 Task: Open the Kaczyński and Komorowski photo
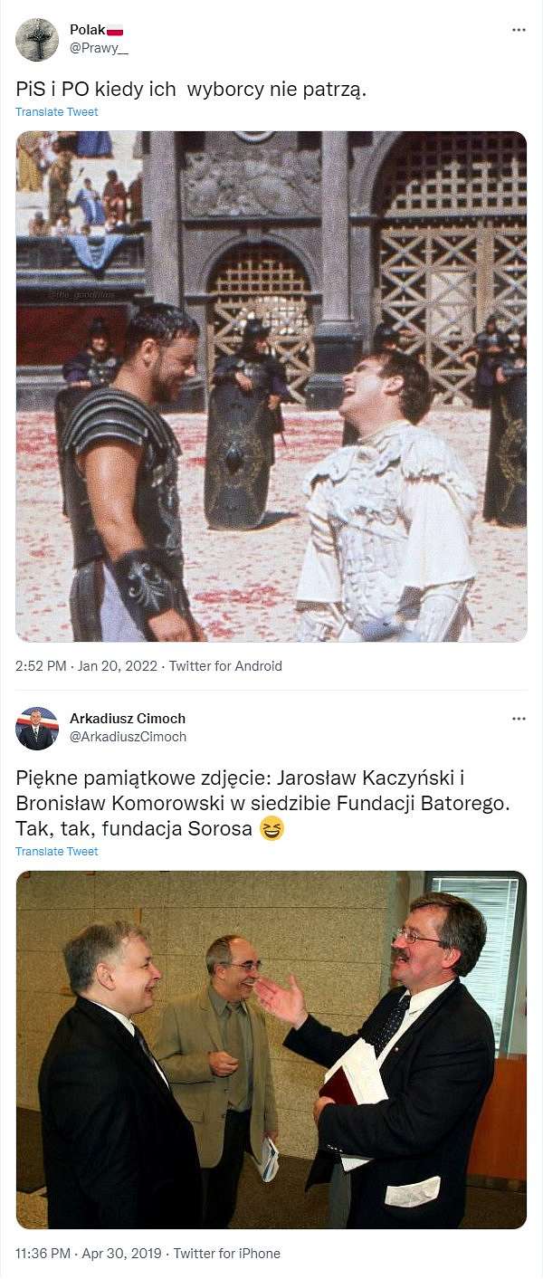[271, 1050]
